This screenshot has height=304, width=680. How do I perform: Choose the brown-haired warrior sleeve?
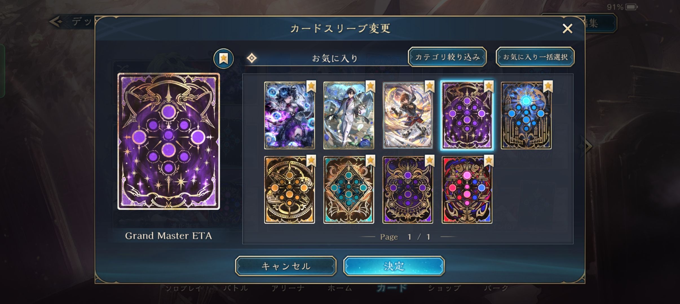408,115
